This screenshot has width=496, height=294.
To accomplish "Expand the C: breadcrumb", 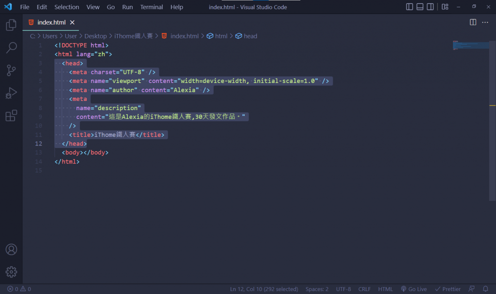I will 32,36.
